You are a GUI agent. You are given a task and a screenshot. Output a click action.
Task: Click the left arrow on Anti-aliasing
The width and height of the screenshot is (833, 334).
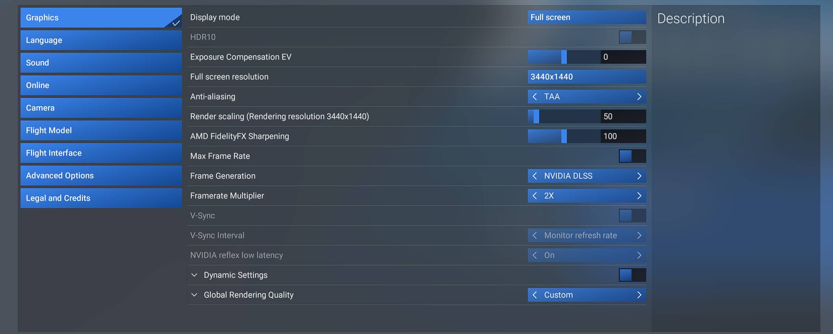click(x=535, y=97)
